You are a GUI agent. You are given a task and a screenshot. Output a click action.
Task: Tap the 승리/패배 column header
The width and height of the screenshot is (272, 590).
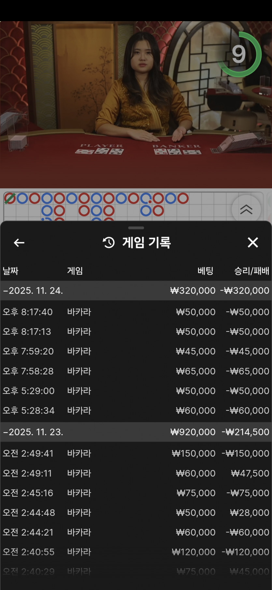click(251, 271)
